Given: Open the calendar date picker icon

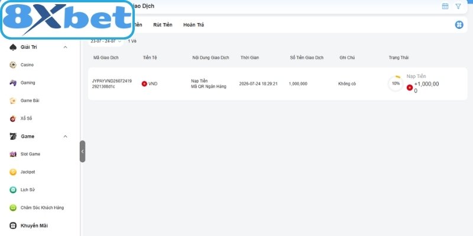Looking at the screenshot, I should pyautogui.click(x=445, y=6).
